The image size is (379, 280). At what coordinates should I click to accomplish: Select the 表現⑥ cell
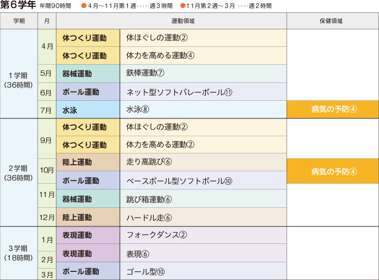[203, 253]
